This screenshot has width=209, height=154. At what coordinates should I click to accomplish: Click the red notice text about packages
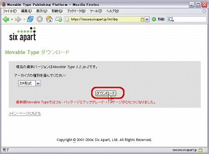86,102
